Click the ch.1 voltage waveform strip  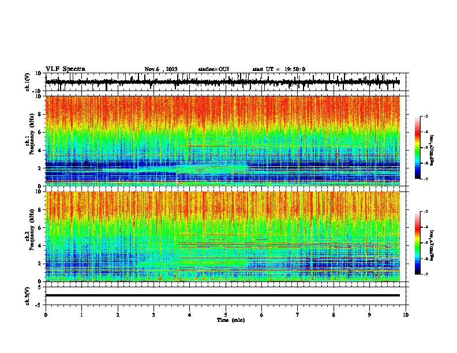point(223,82)
